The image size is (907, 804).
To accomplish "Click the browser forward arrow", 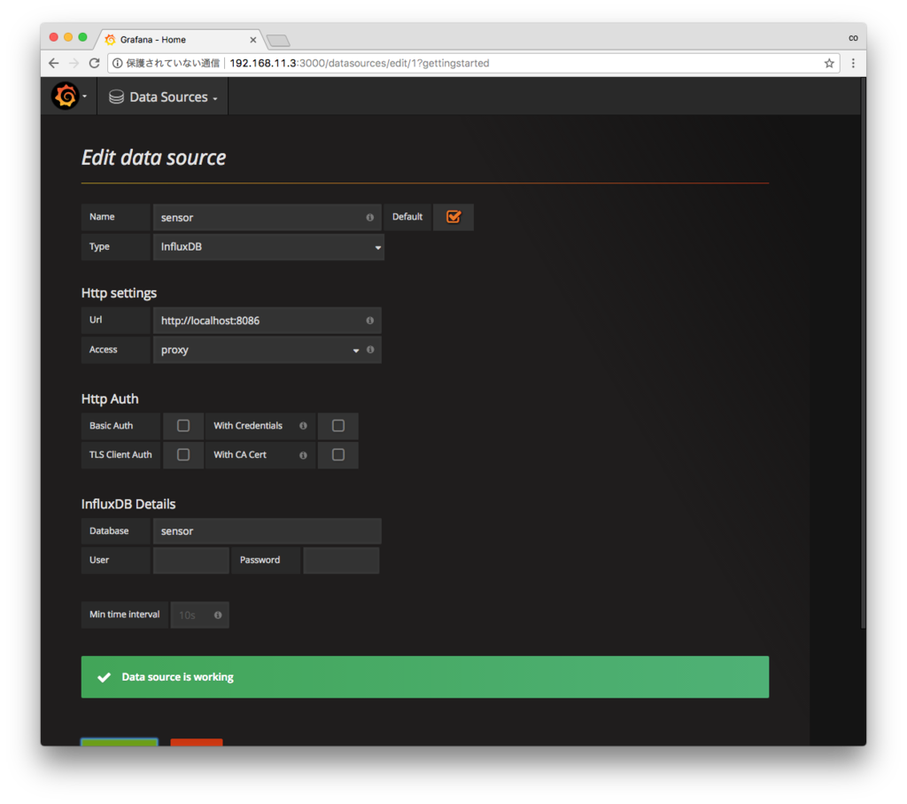I will [x=74, y=63].
